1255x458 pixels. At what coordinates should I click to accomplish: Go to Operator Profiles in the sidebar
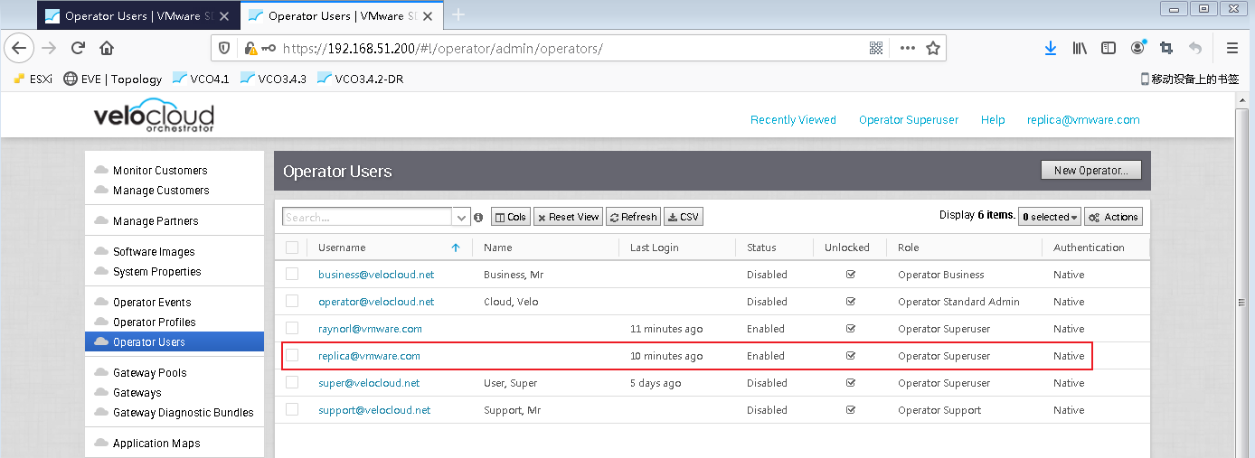pyautogui.click(x=155, y=322)
